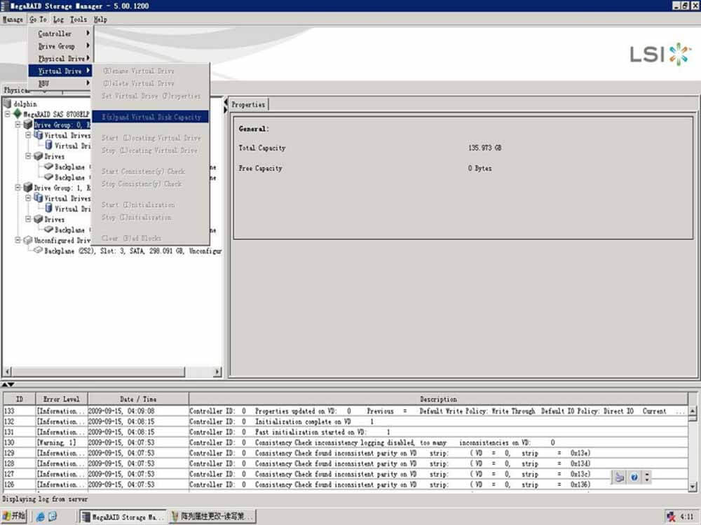Click the Windows Start button
Image resolution: width=701 pixels, height=525 pixels.
14,517
